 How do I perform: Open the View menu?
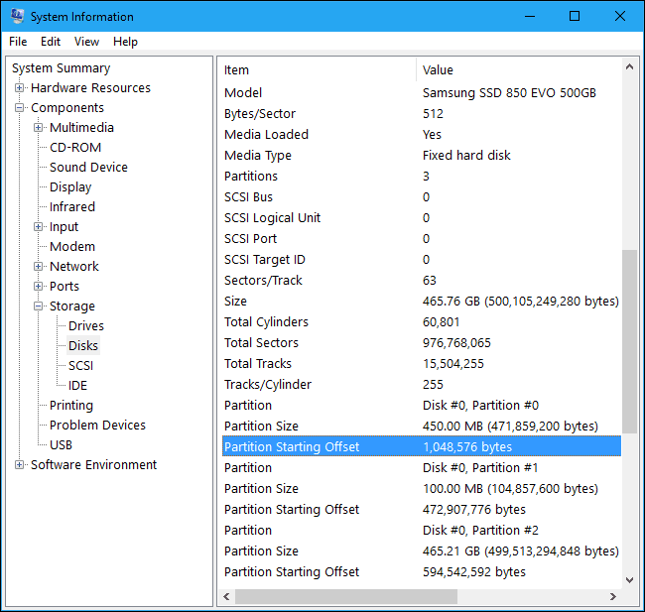point(86,42)
